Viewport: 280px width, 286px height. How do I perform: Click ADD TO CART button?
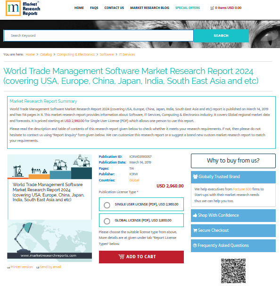(141, 257)
